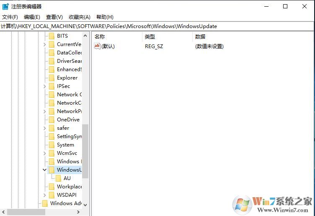Click the Workplace folder icon
This screenshot has height=216, width=315.
[52, 187]
